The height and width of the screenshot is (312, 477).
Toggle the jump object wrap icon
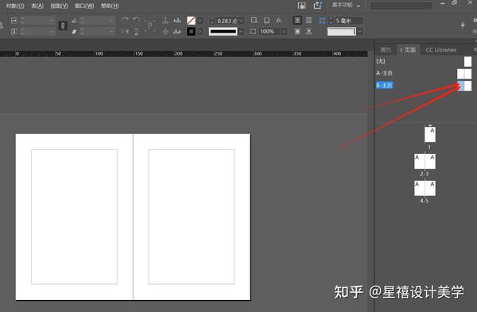[x=308, y=31]
